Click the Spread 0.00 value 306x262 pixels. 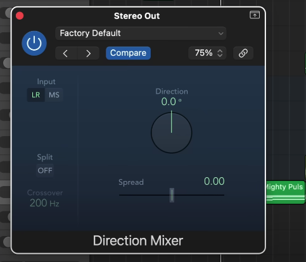(x=214, y=181)
